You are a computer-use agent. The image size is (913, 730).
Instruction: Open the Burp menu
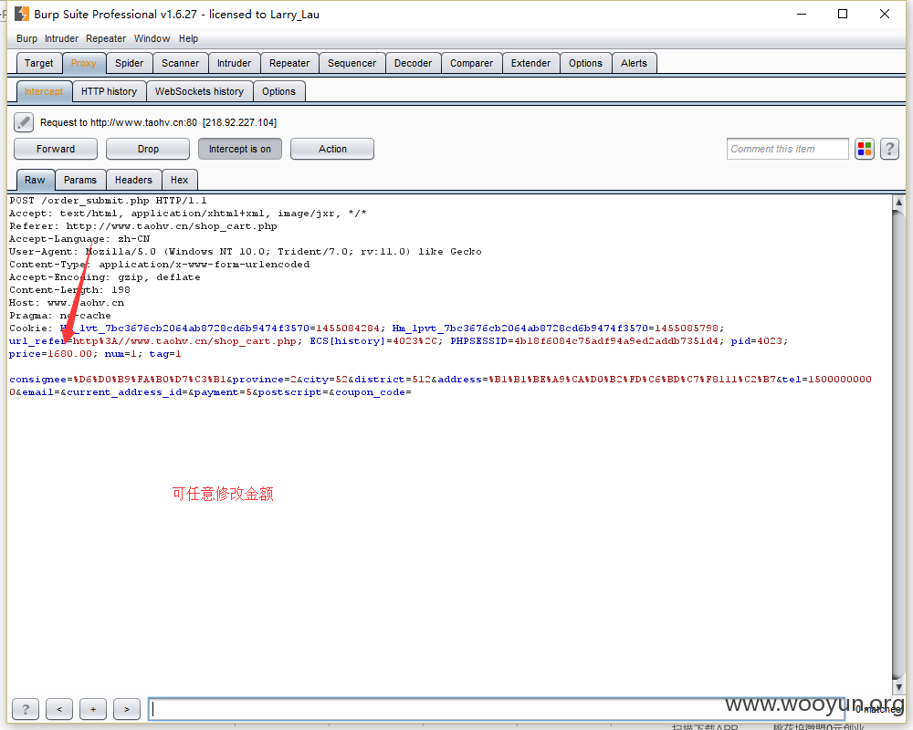tap(26, 38)
